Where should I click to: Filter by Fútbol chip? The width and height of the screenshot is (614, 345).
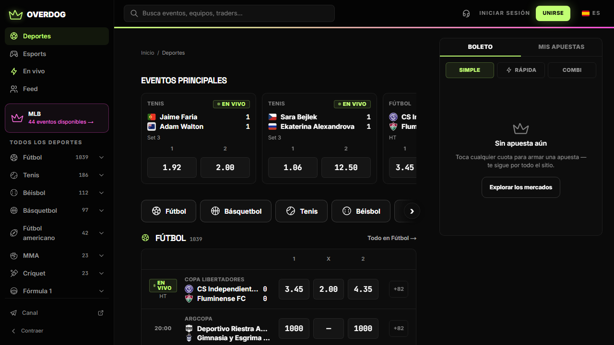tap(168, 211)
